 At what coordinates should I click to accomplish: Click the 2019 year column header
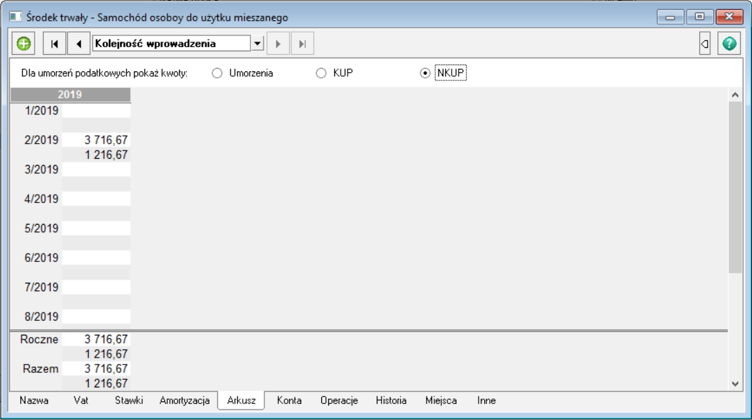click(x=70, y=94)
